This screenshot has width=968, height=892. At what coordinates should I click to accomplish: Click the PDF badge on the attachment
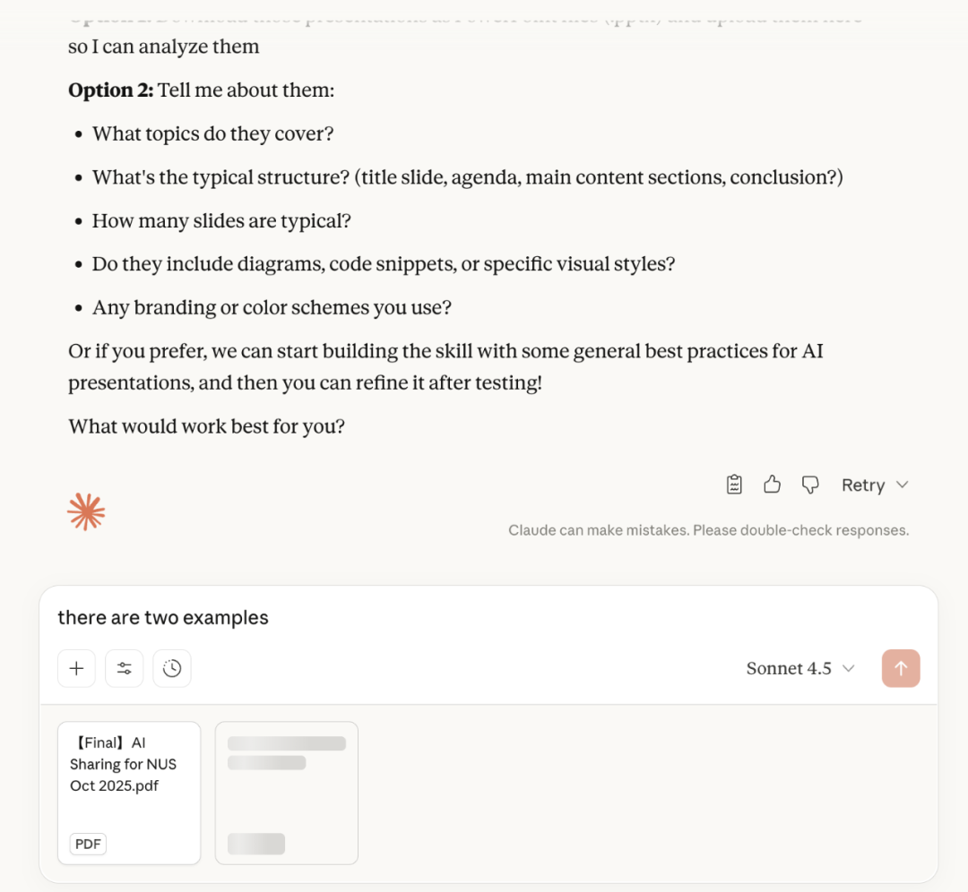click(x=88, y=844)
